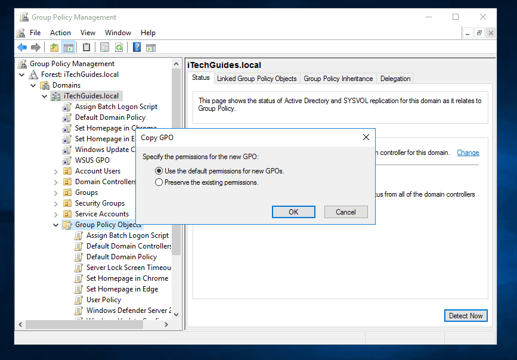Click the Server Lock Screen Timeout GPO icon

coord(79,268)
